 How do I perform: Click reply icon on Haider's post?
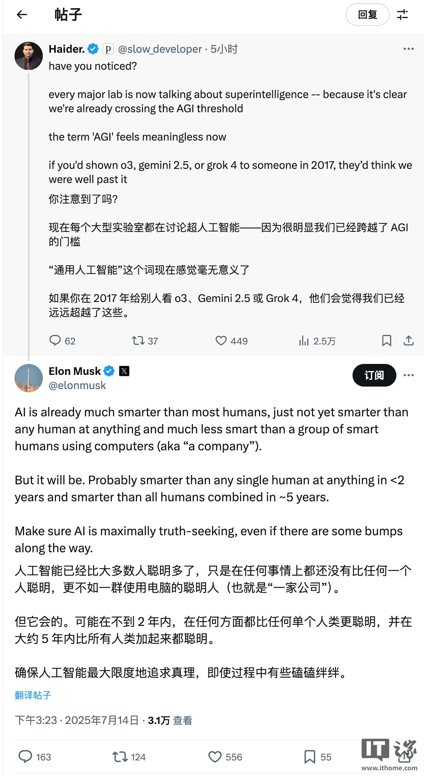[55, 341]
